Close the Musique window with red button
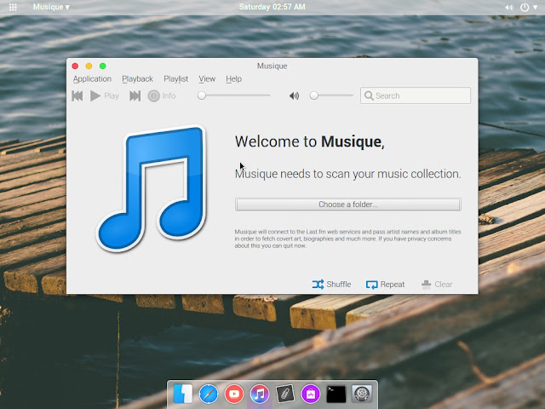The image size is (545, 409). pos(75,66)
